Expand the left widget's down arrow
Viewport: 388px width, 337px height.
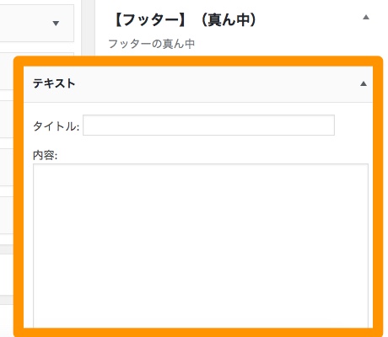56,24
